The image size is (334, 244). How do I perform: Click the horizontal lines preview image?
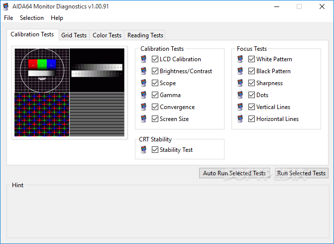[x=97, y=115]
